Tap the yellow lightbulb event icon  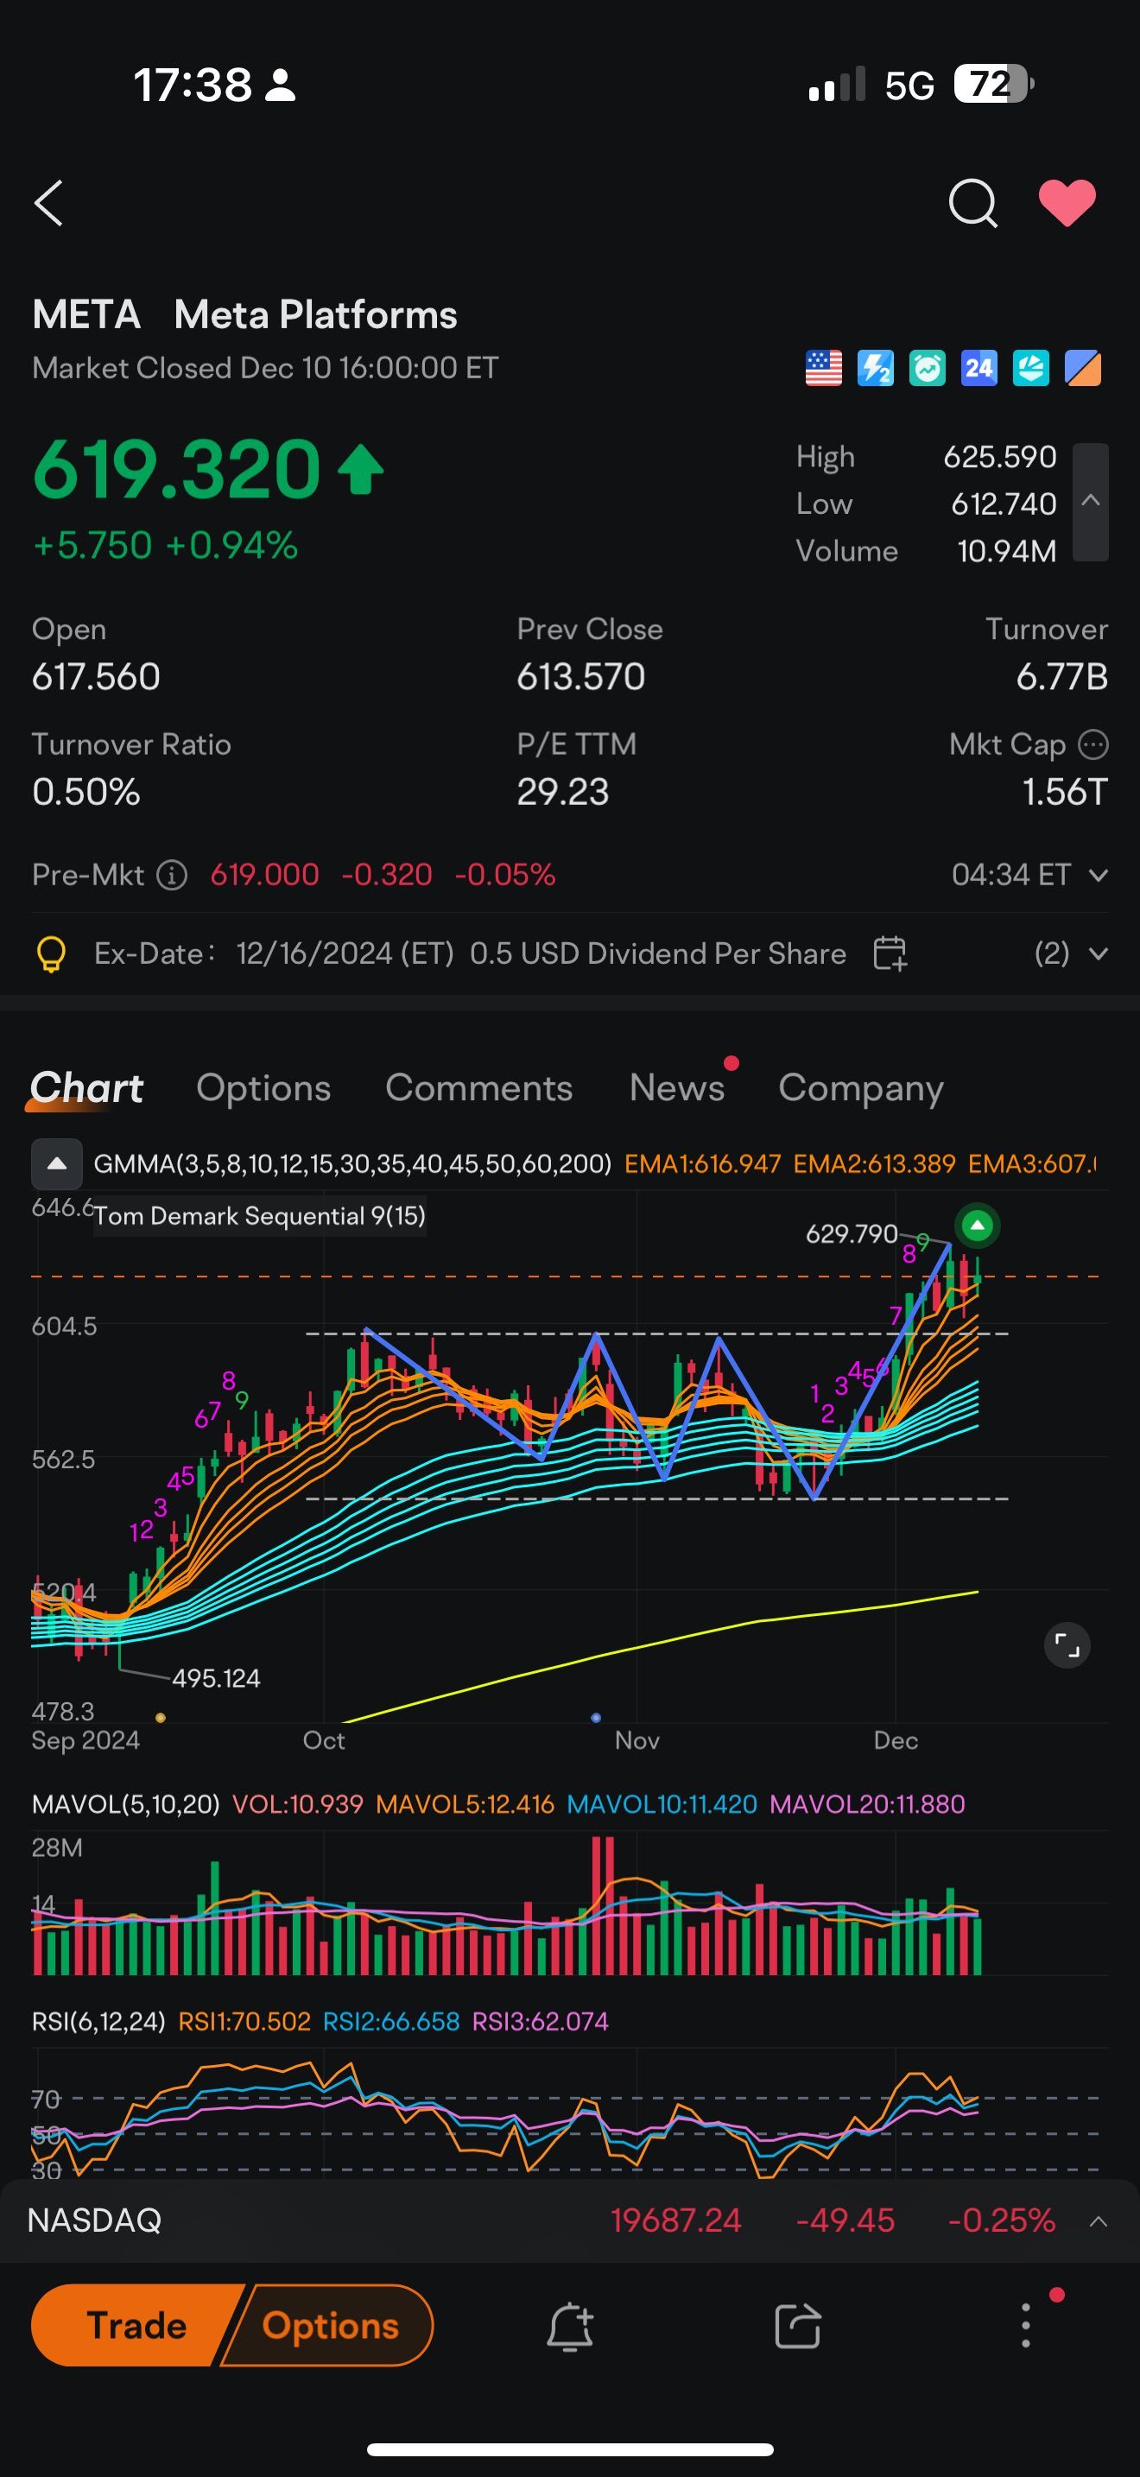click(51, 955)
